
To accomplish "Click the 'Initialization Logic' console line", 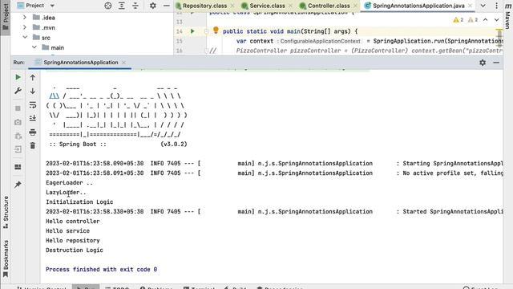I will pyautogui.click(x=79, y=201).
